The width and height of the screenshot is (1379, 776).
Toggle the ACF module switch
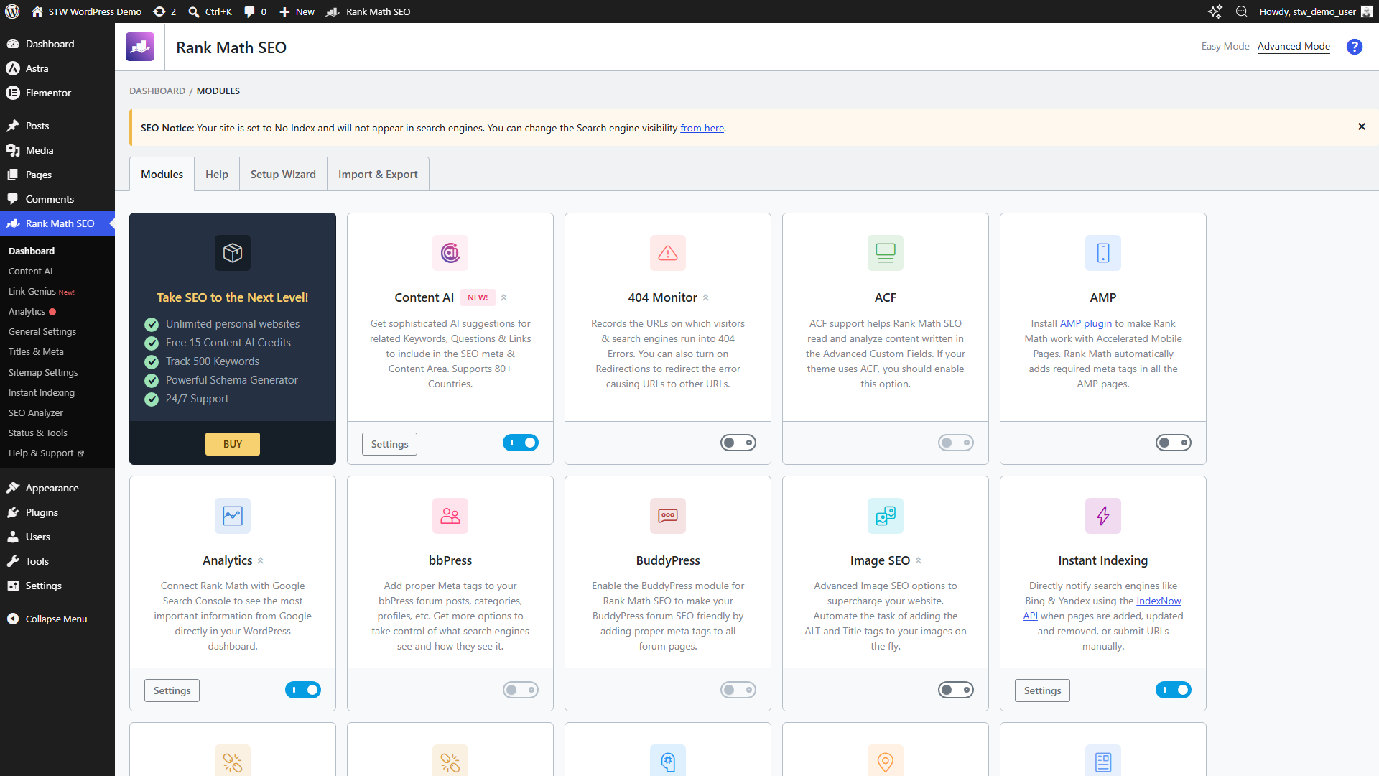click(956, 443)
